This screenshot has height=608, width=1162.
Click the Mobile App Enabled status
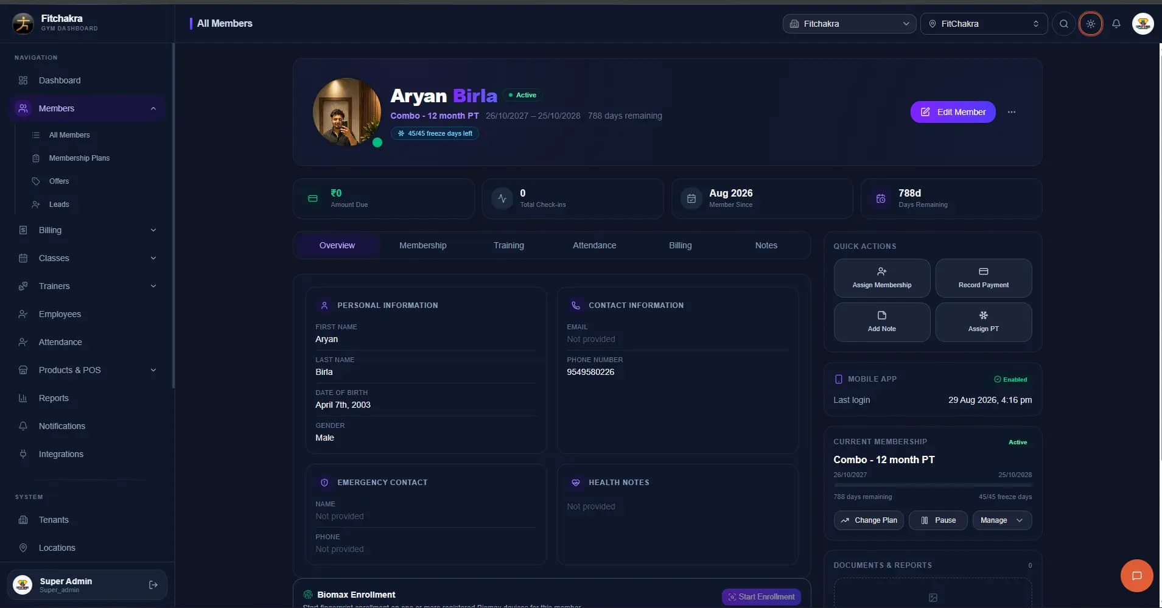coord(1010,379)
